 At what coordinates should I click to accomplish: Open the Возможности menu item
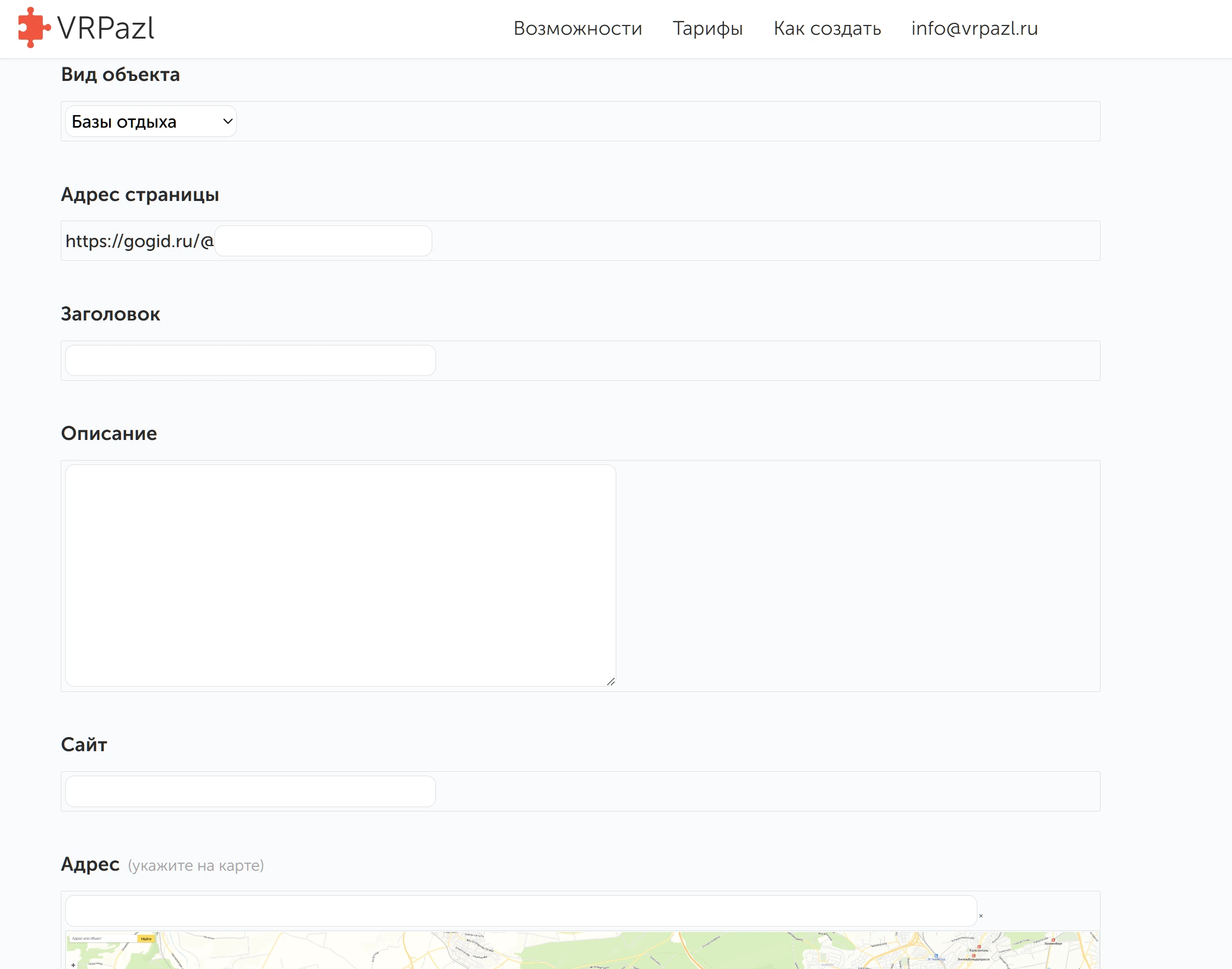(577, 28)
